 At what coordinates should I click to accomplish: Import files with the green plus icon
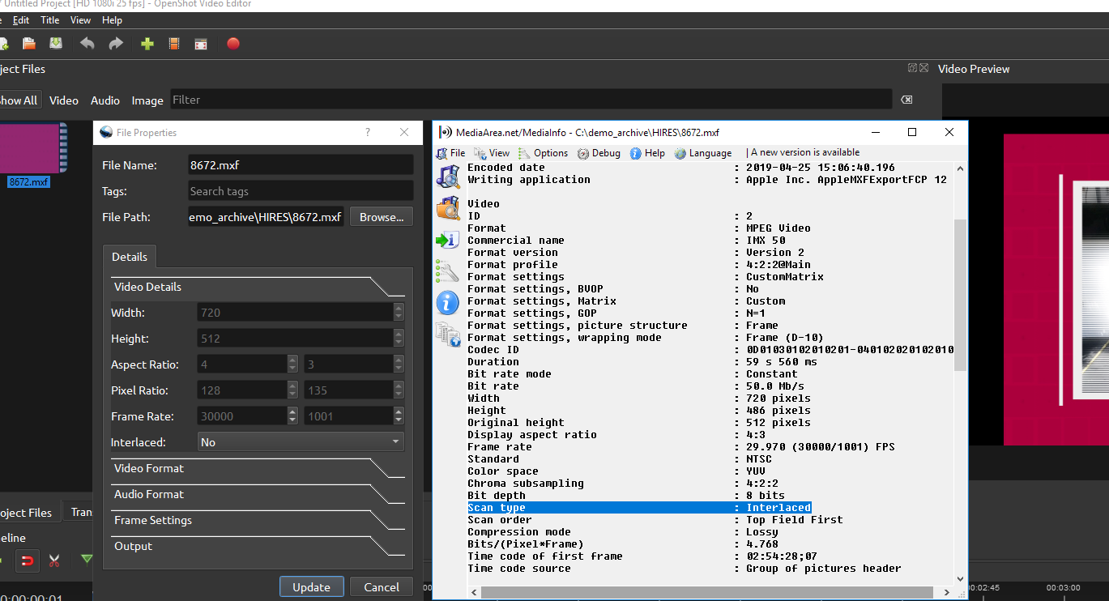147,44
